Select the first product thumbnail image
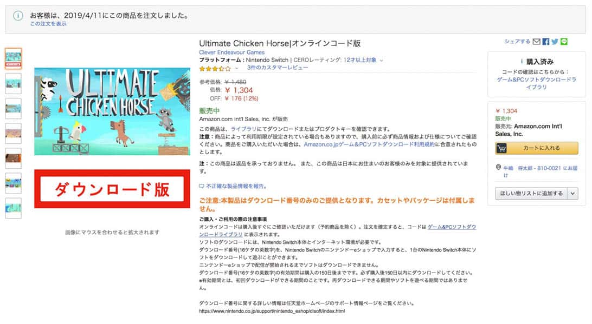The height and width of the screenshot is (324, 592). [13, 59]
